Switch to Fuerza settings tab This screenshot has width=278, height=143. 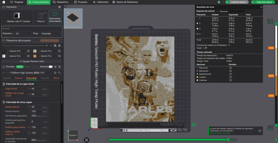point(18,78)
